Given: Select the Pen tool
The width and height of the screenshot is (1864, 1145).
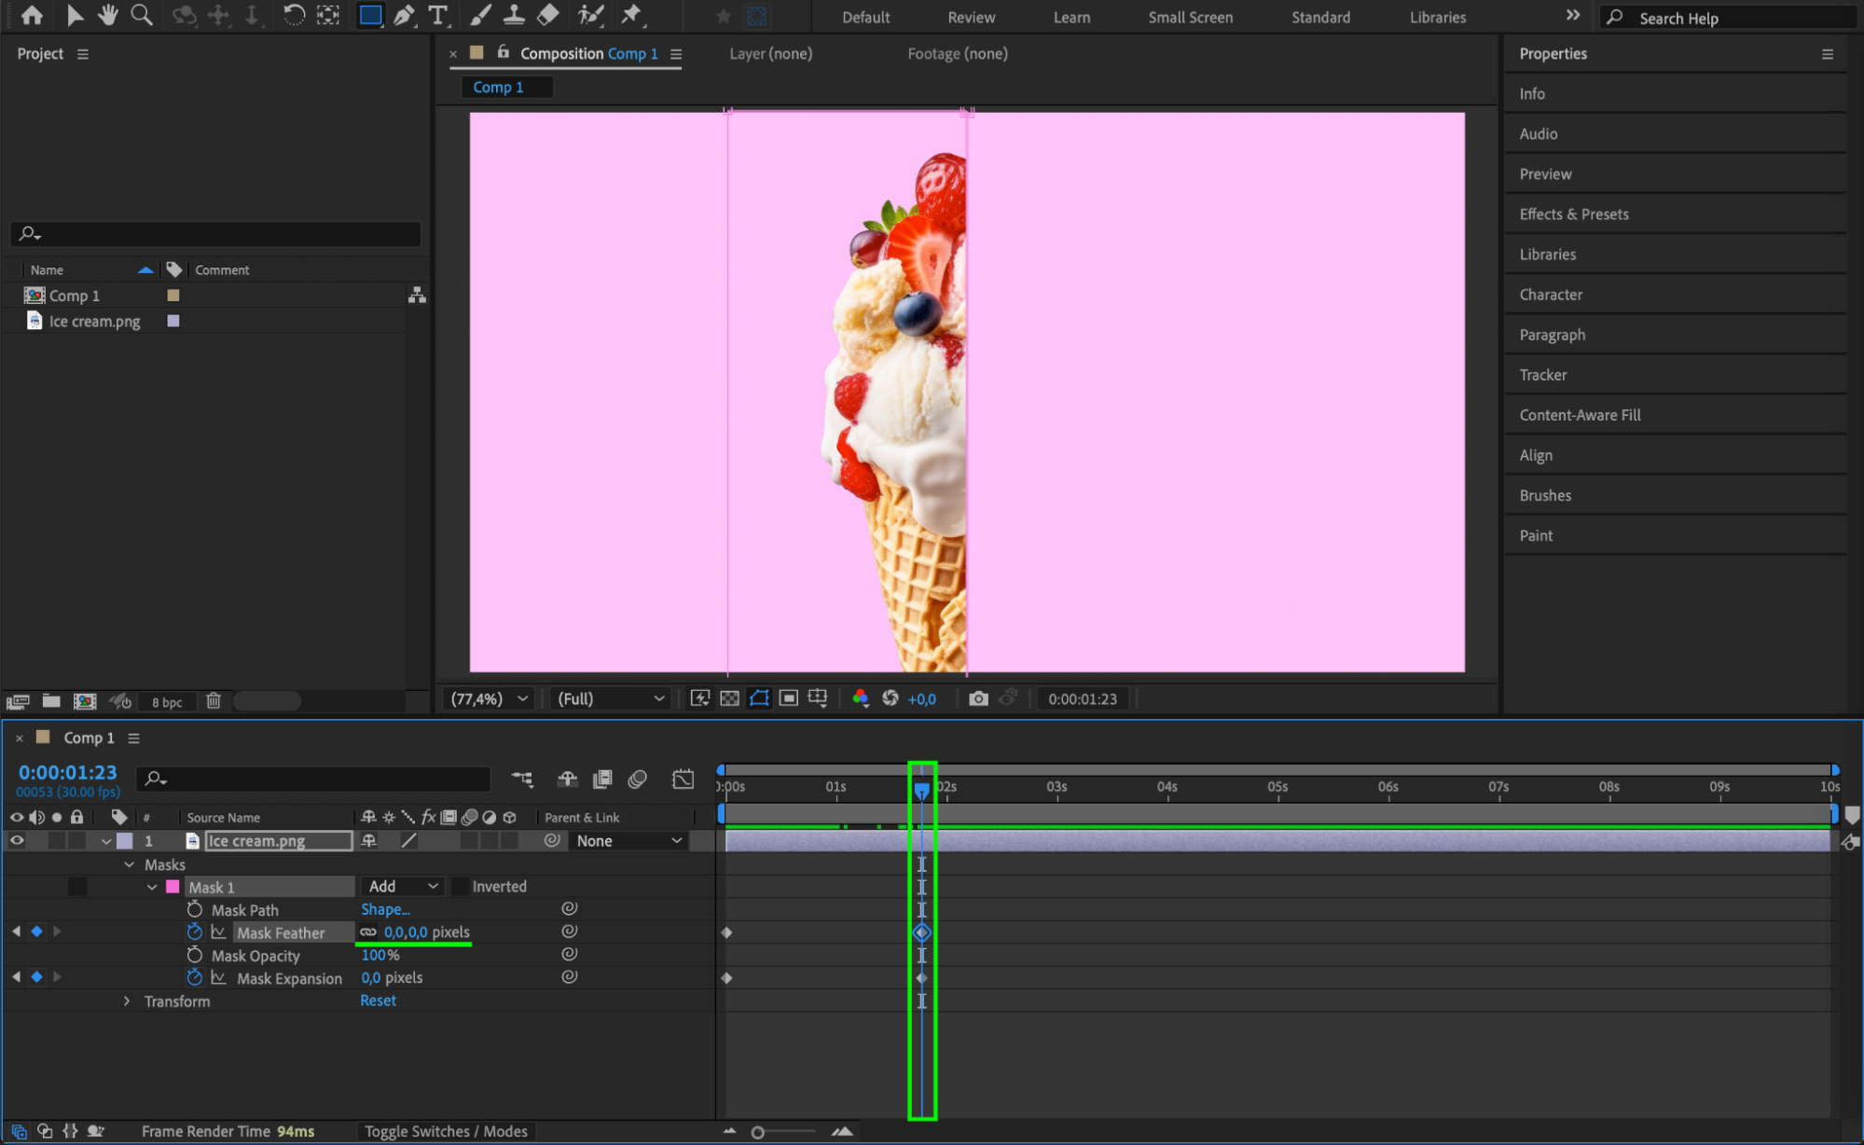Looking at the screenshot, I should [x=404, y=15].
